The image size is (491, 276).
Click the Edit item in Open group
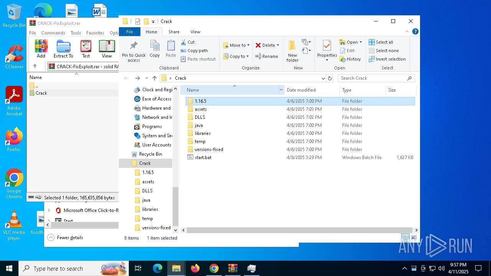tap(348, 51)
